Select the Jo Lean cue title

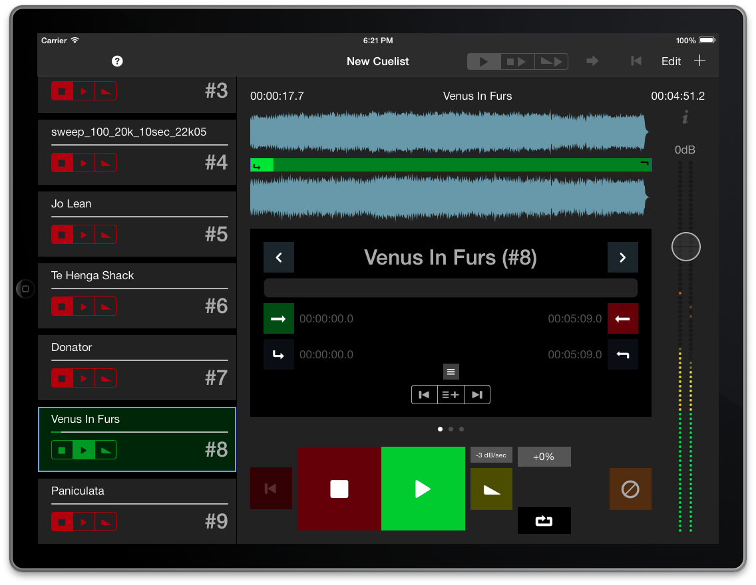[71, 203]
